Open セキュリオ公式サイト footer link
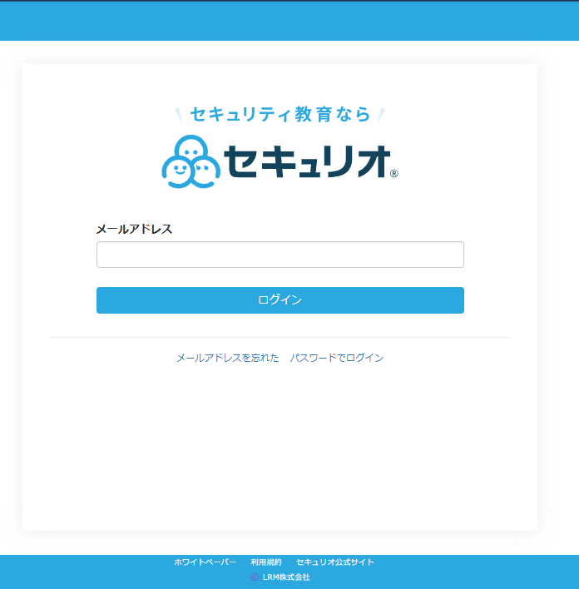The width and height of the screenshot is (579, 589). pyautogui.click(x=334, y=562)
